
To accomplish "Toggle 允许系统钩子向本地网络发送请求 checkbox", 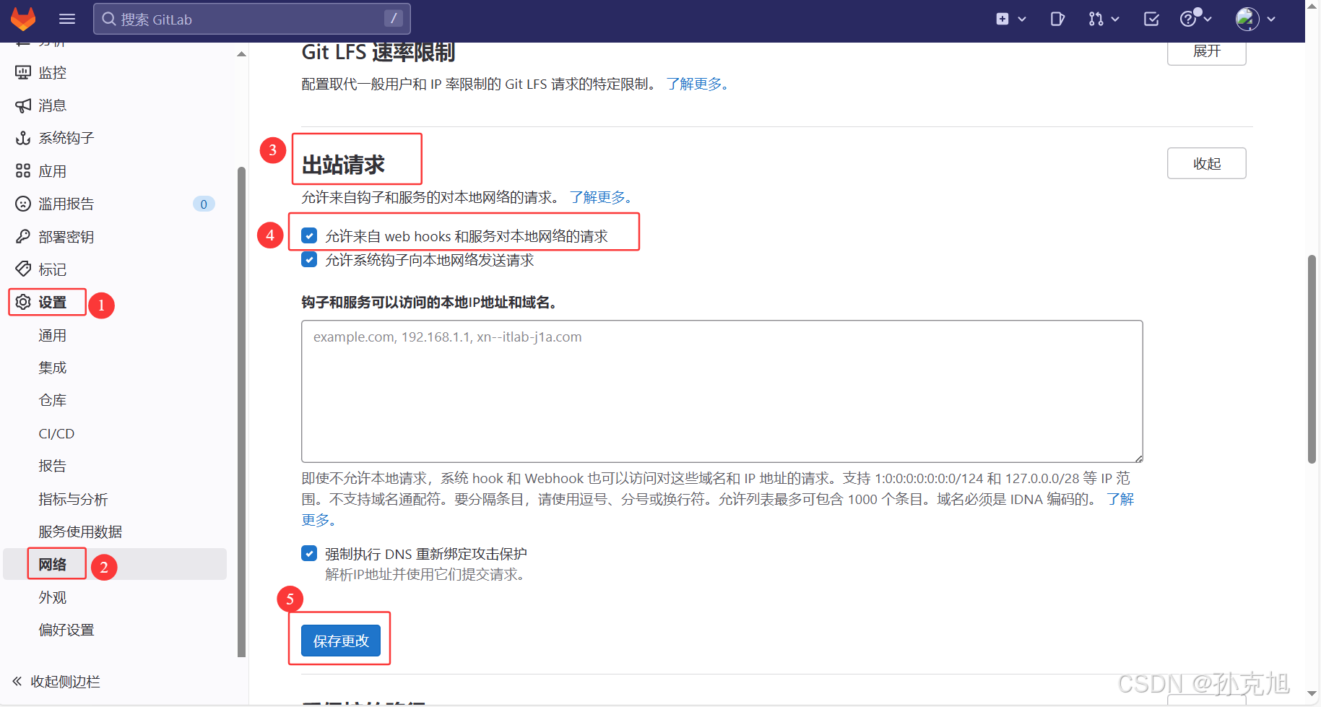I will 309,259.
